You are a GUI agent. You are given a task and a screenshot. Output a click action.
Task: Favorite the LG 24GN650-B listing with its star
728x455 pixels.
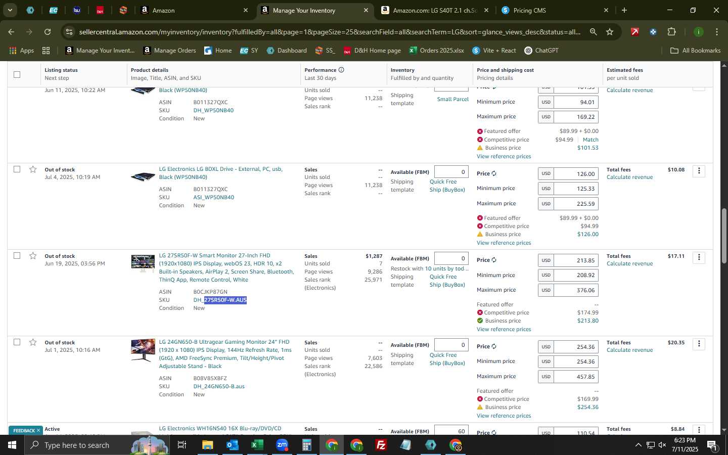(x=33, y=342)
